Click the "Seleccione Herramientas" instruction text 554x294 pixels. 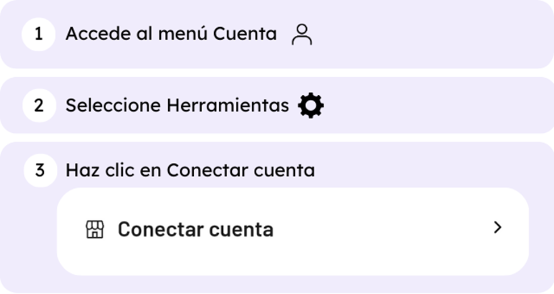pos(177,105)
